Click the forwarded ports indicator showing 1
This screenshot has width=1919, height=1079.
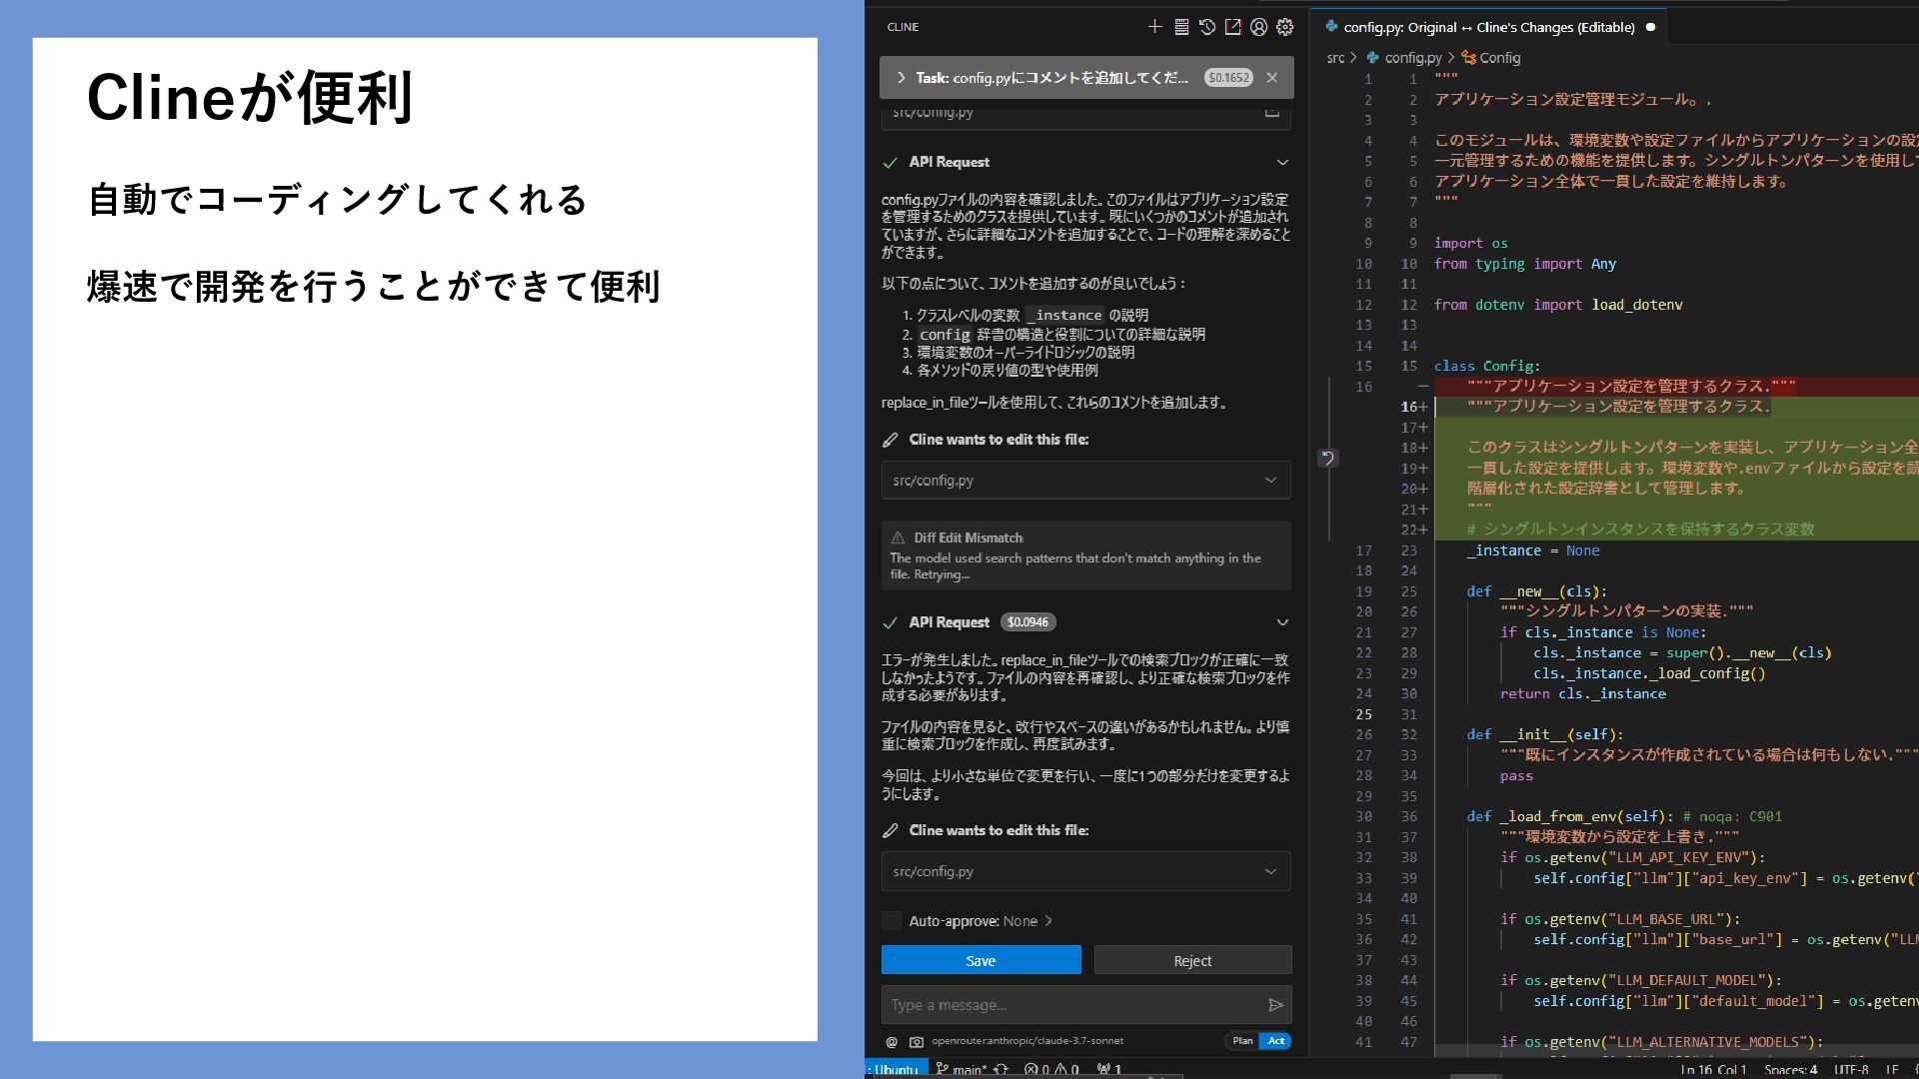1109,1069
